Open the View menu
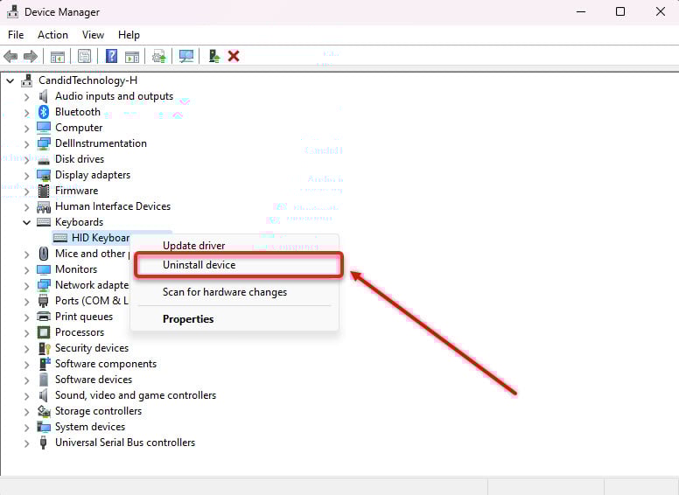 93,35
